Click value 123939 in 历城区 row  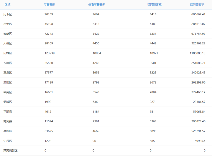[50, 53]
